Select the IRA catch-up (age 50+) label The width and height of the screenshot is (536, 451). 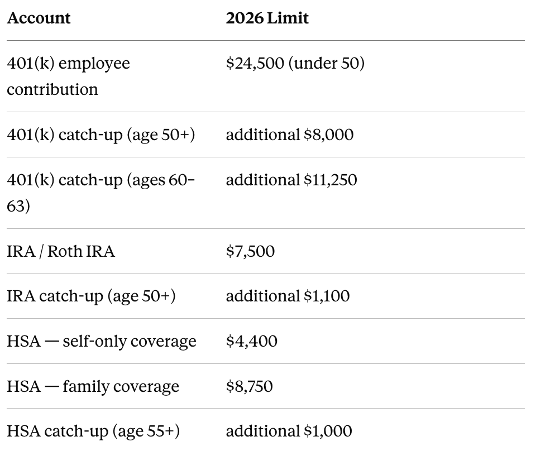(91, 296)
